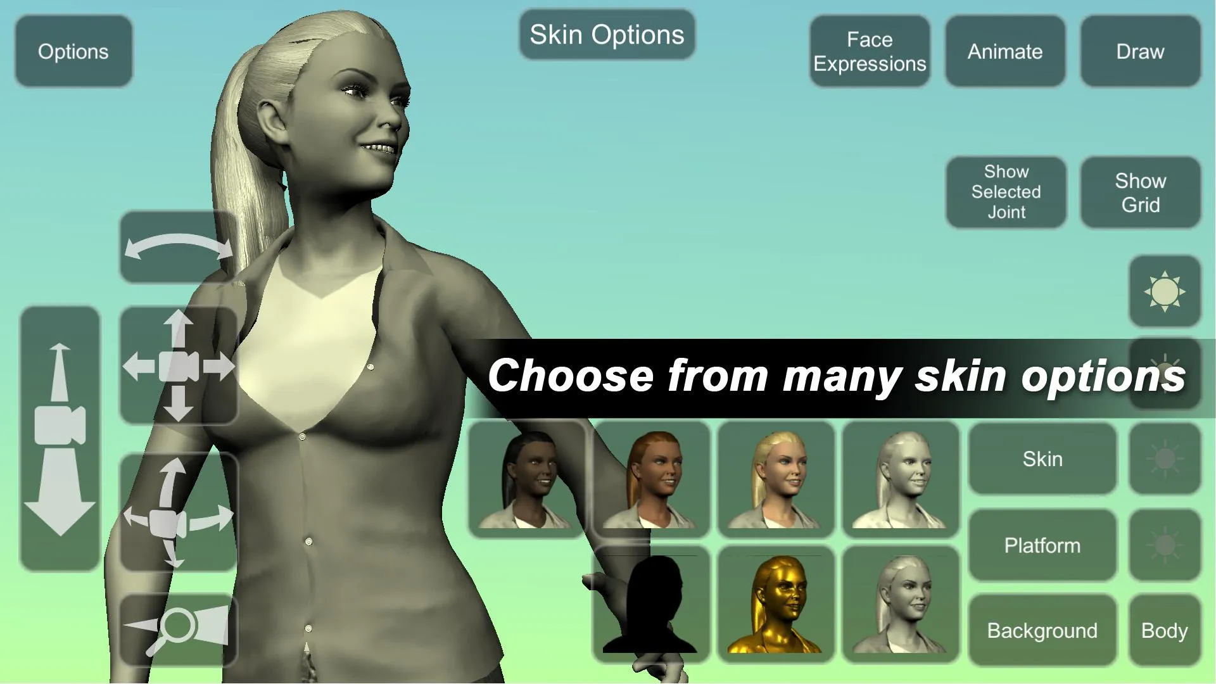The height and width of the screenshot is (684, 1216).
Task: Click the sun brightness icon
Action: tap(1165, 291)
